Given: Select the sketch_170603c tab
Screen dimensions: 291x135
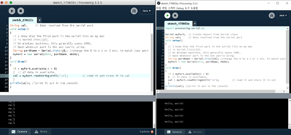Looking at the screenshot, I should pyautogui.click(x=23, y=20).
